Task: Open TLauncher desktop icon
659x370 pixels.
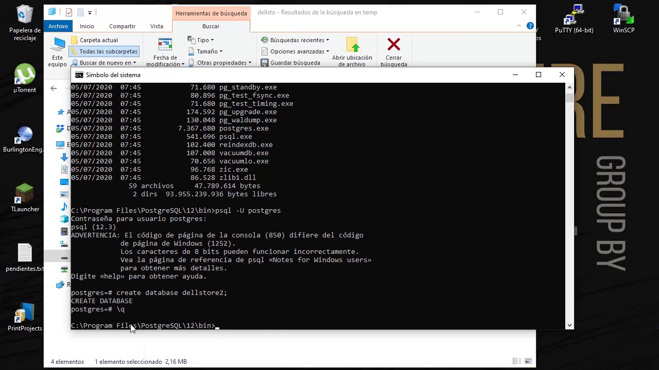Action: click(25, 198)
